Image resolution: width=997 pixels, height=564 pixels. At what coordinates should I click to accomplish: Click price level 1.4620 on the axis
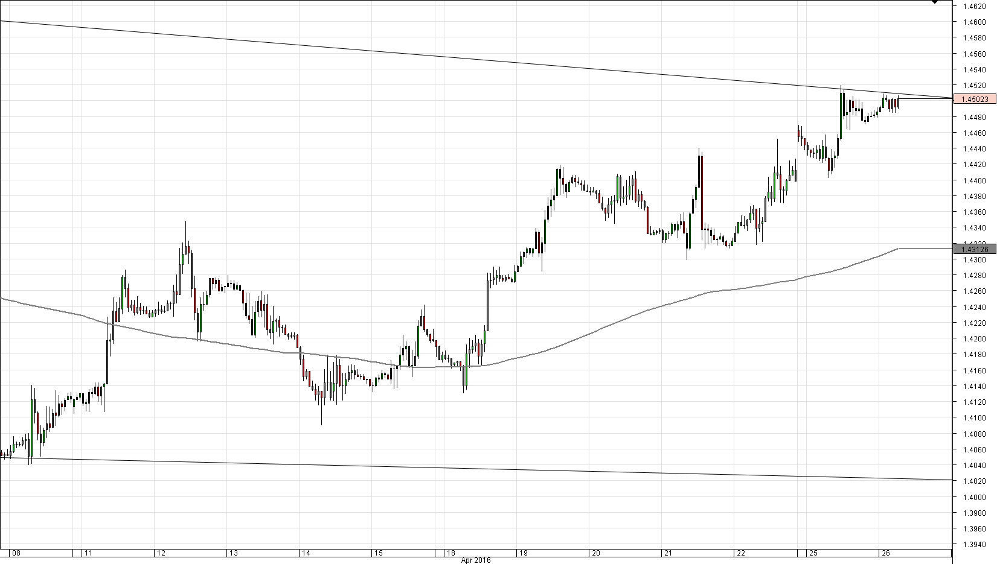(x=976, y=7)
